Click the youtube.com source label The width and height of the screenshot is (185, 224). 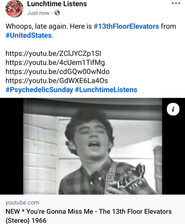(22, 202)
